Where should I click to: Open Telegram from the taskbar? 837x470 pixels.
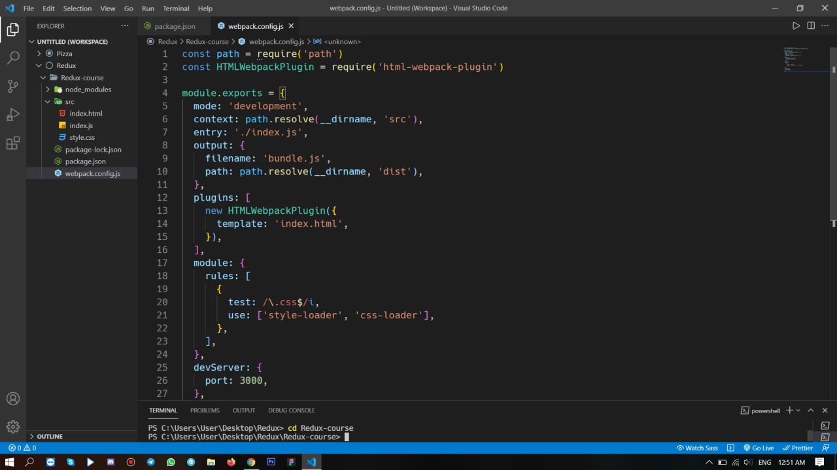point(150,462)
